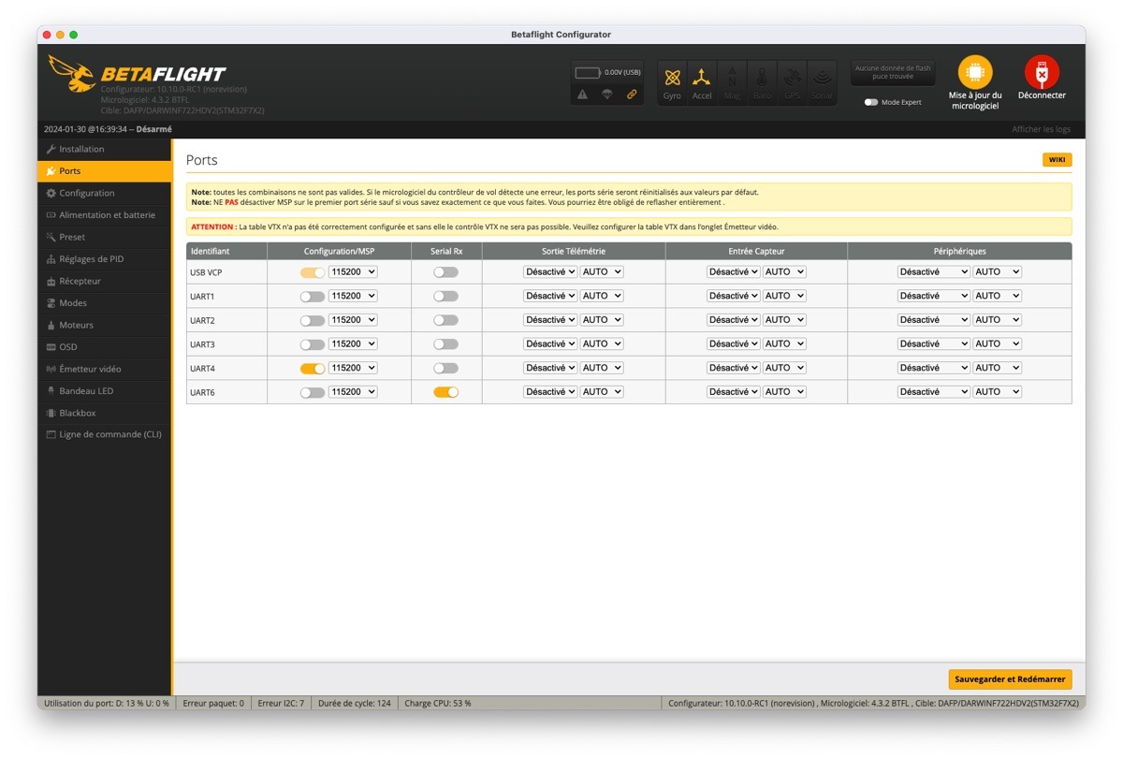This screenshot has width=1123, height=759.
Task: Open UART3 MSP 115200 baud dropdown
Action: (x=353, y=344)
